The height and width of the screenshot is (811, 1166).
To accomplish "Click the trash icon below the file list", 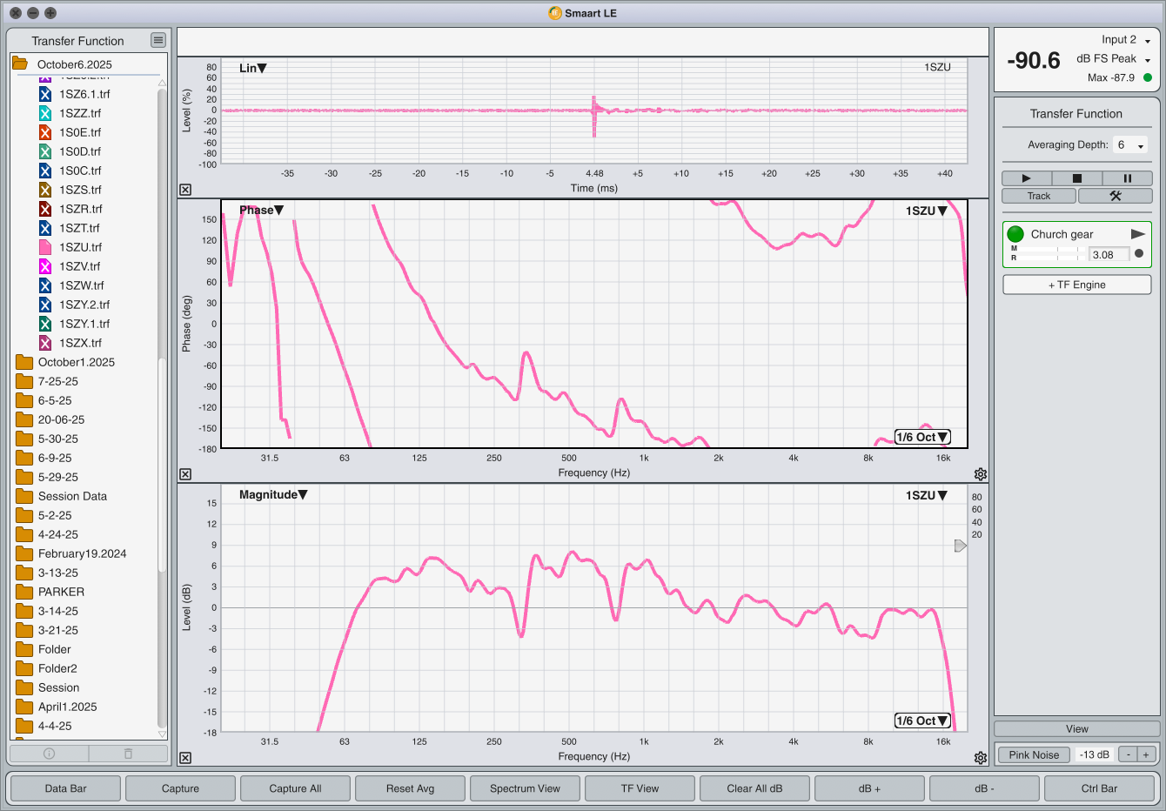I will pos(128,754).
